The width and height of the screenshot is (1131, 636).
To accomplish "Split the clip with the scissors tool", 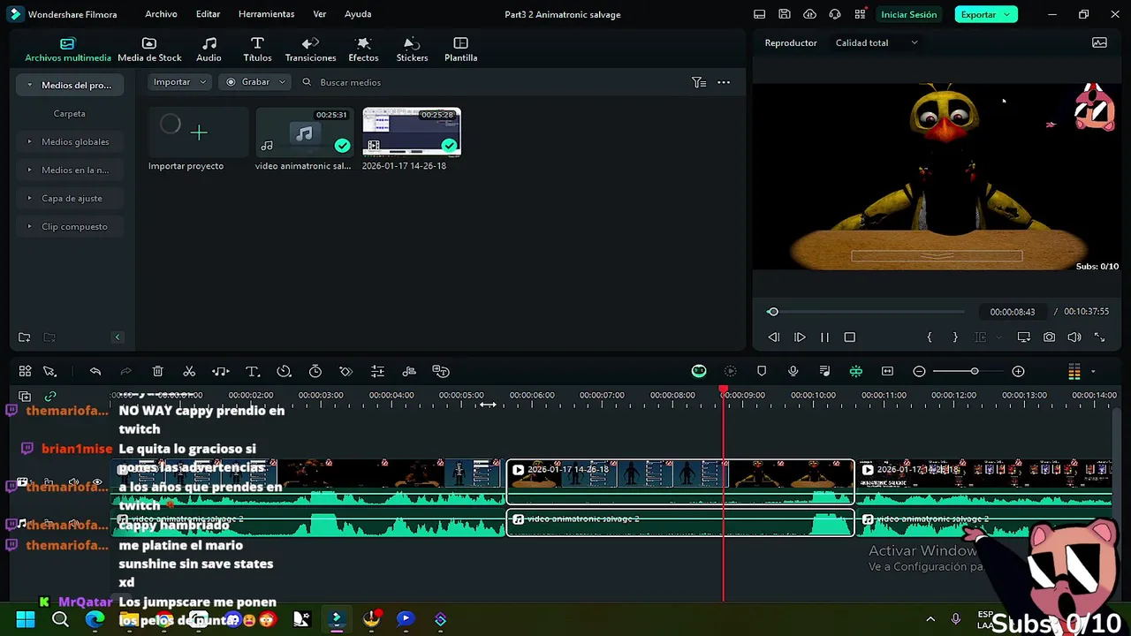I will [x=189, y=372].
